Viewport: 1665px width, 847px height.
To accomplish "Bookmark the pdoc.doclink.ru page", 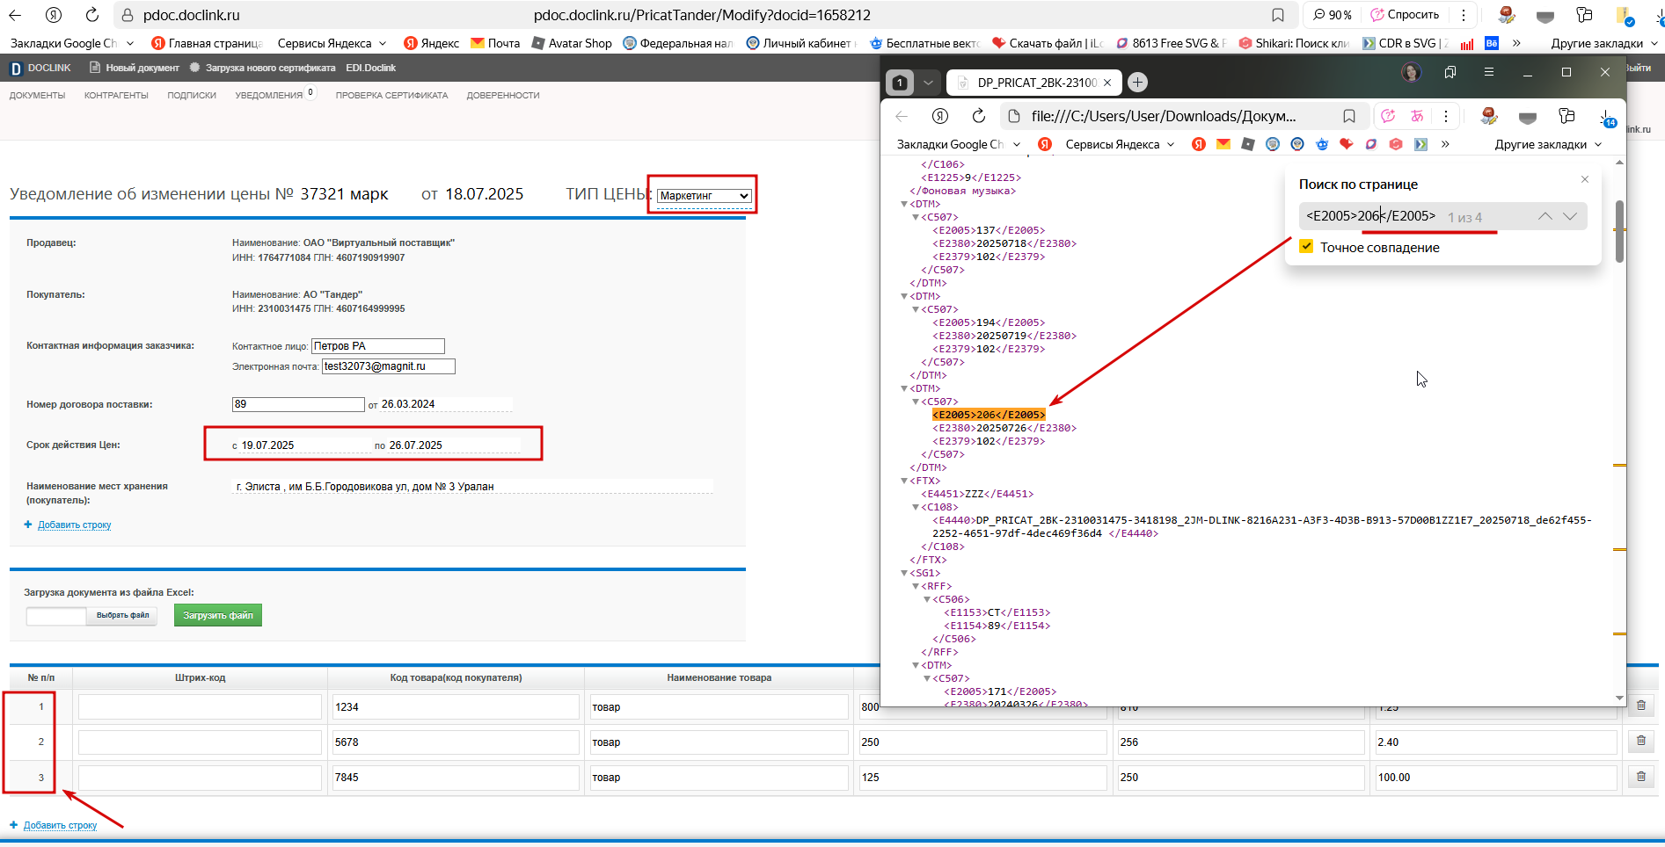I will [1278, 15].
